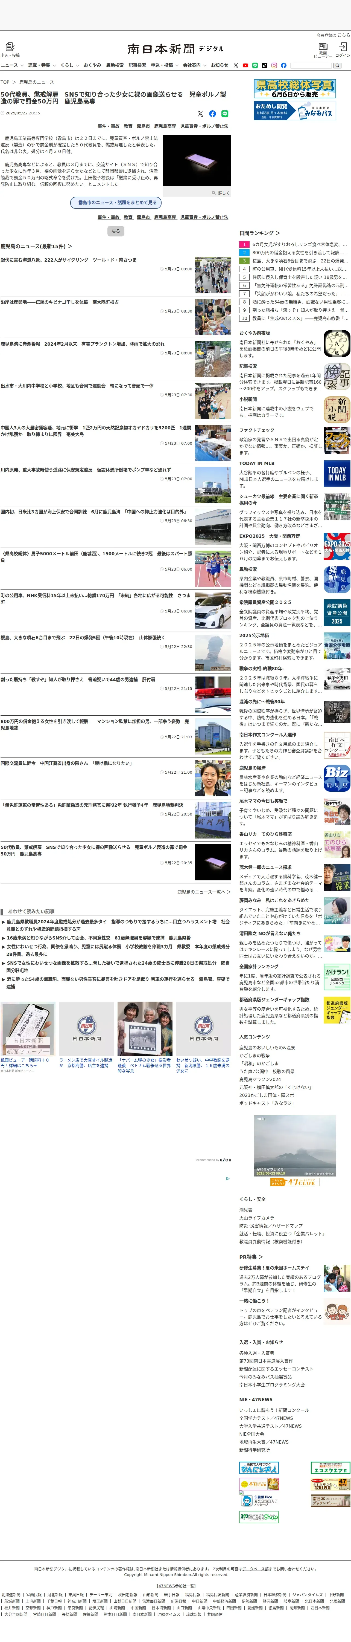Share the article on Facebook below the headline
This screenshot has width=351, height=1642.
click(212, 114)
